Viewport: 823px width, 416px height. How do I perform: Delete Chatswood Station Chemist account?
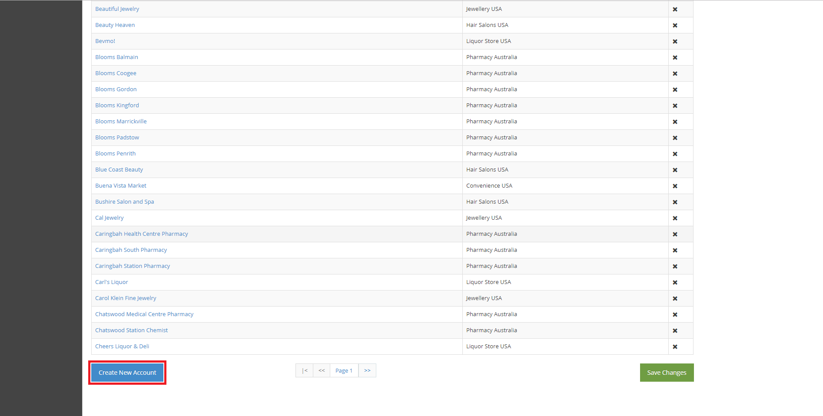[675, 330]
